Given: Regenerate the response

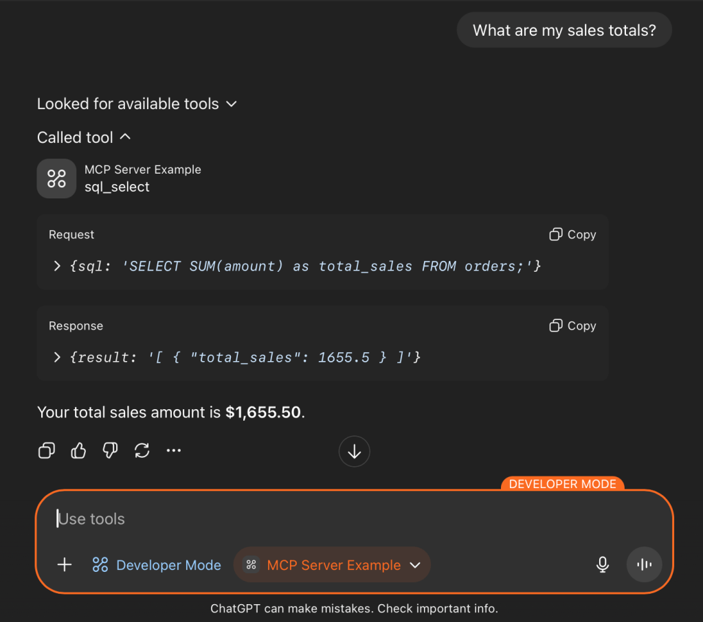Looking at the screenshot, I should click(x=142, y=450).
